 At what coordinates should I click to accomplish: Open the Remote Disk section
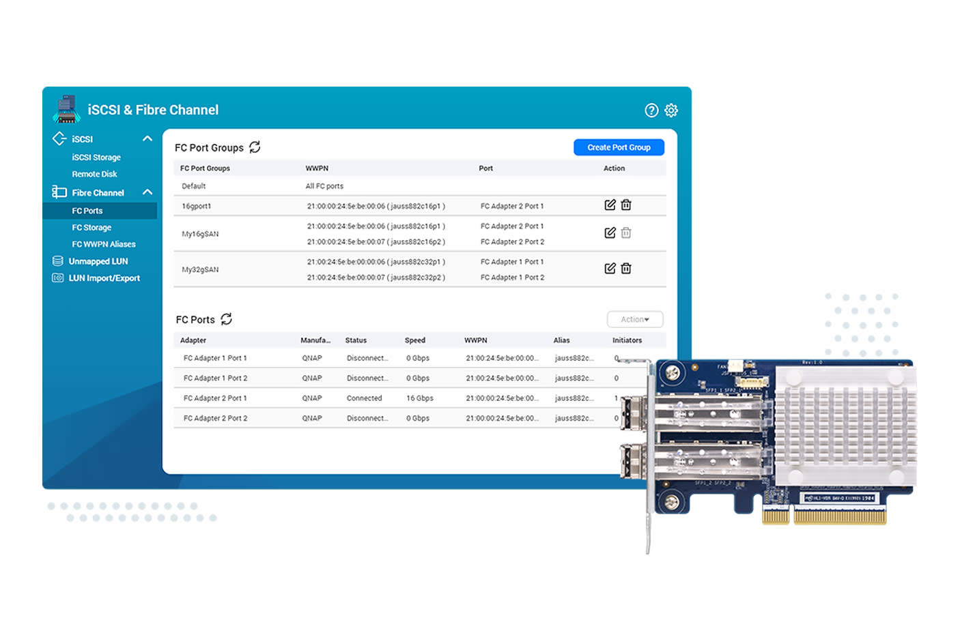click(94, 174)
